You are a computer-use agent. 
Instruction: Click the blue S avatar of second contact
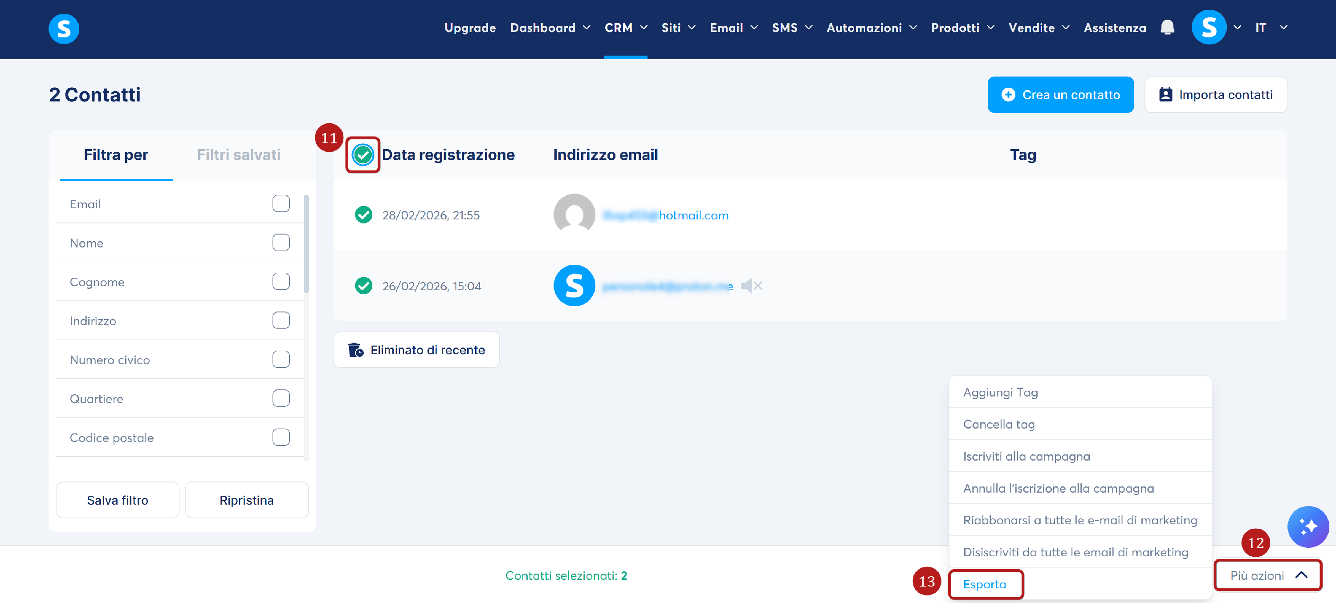[574, 286]
